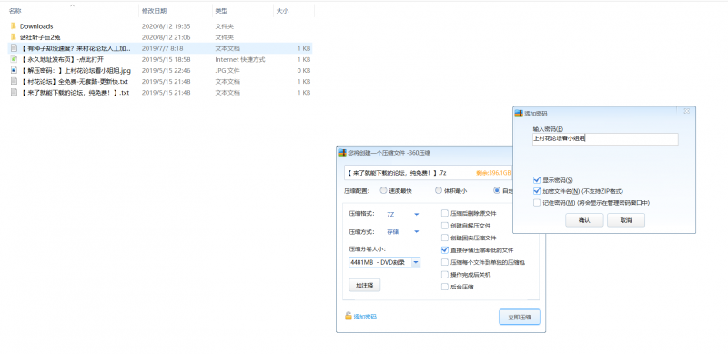Check 压缩后删除源文件 option
The image size is (728, 354).
(445, 213)
